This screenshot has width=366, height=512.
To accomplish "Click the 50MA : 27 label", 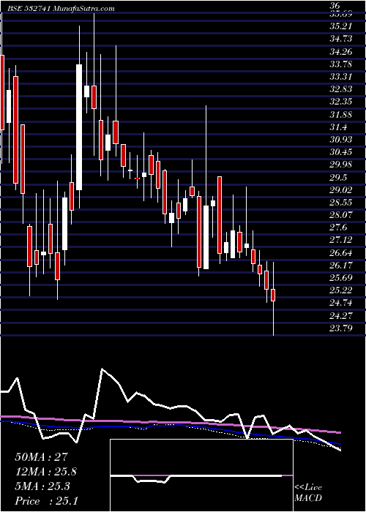I will coord(41,456).
